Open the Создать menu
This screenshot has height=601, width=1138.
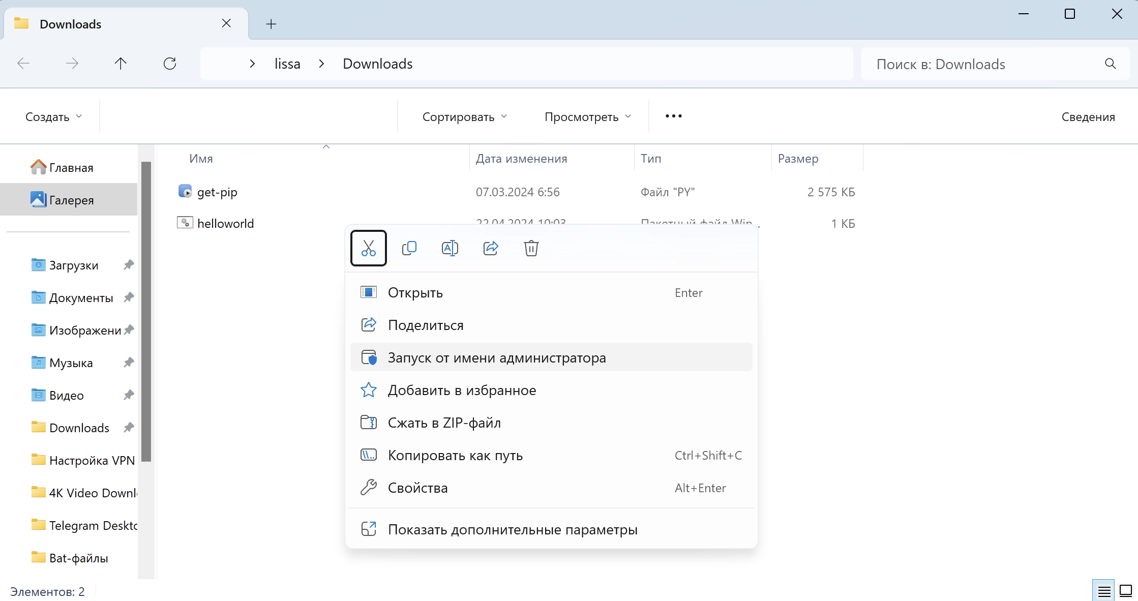[x=52, y=116]
